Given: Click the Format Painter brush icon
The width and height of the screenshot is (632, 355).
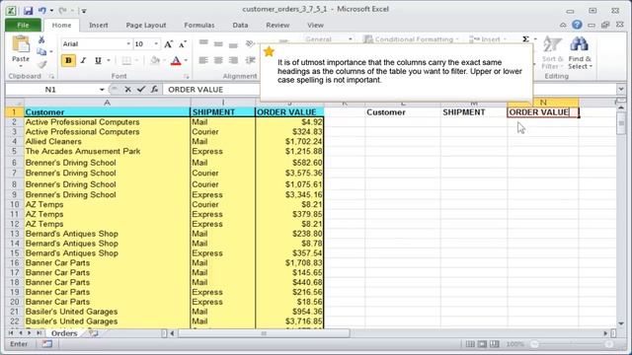Looking at the screenshot, I should pos(41,63).
